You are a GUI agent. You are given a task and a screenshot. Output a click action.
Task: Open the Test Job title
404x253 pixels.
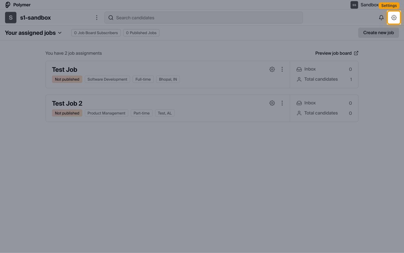(x=64, y=70)
